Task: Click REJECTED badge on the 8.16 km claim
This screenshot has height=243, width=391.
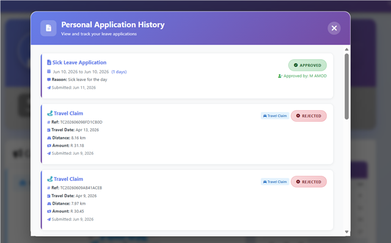Action: (309, 116)
